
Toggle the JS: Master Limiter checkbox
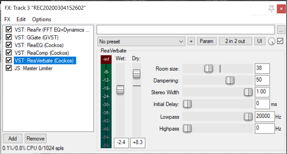point(9,68)
